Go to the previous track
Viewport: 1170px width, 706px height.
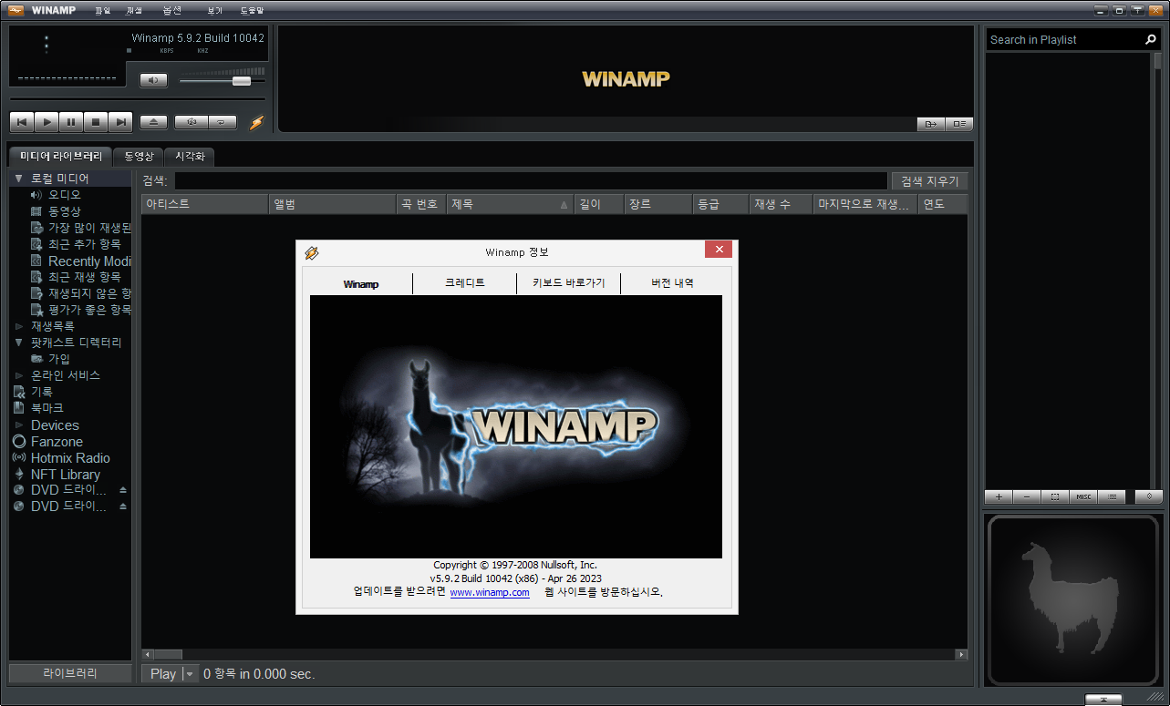[x=22, y=122]
